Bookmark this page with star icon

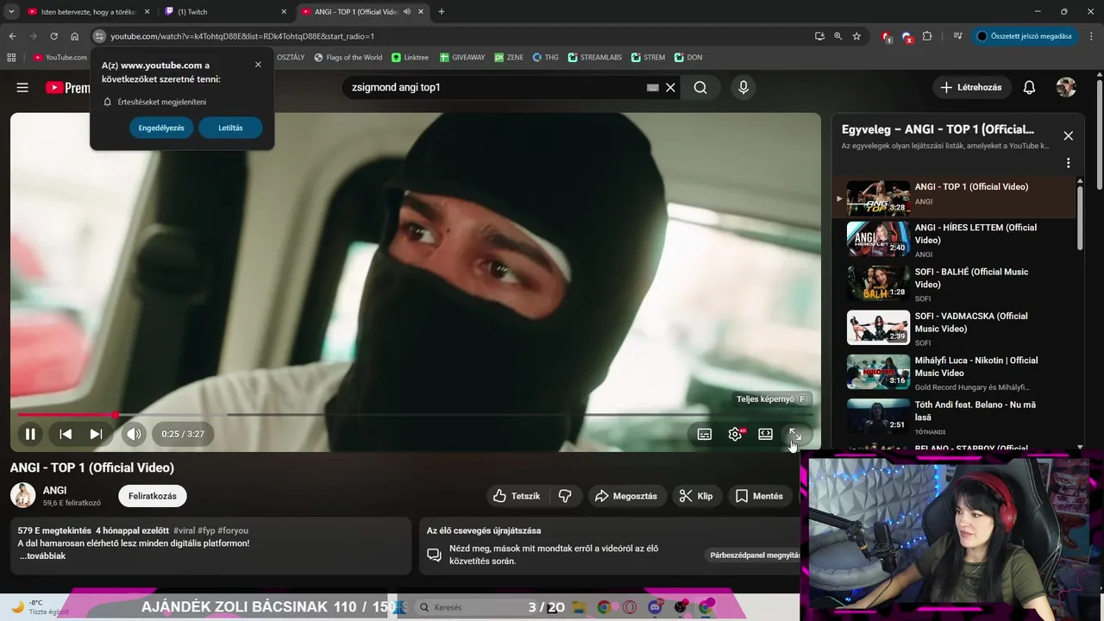tap(856, 36)
